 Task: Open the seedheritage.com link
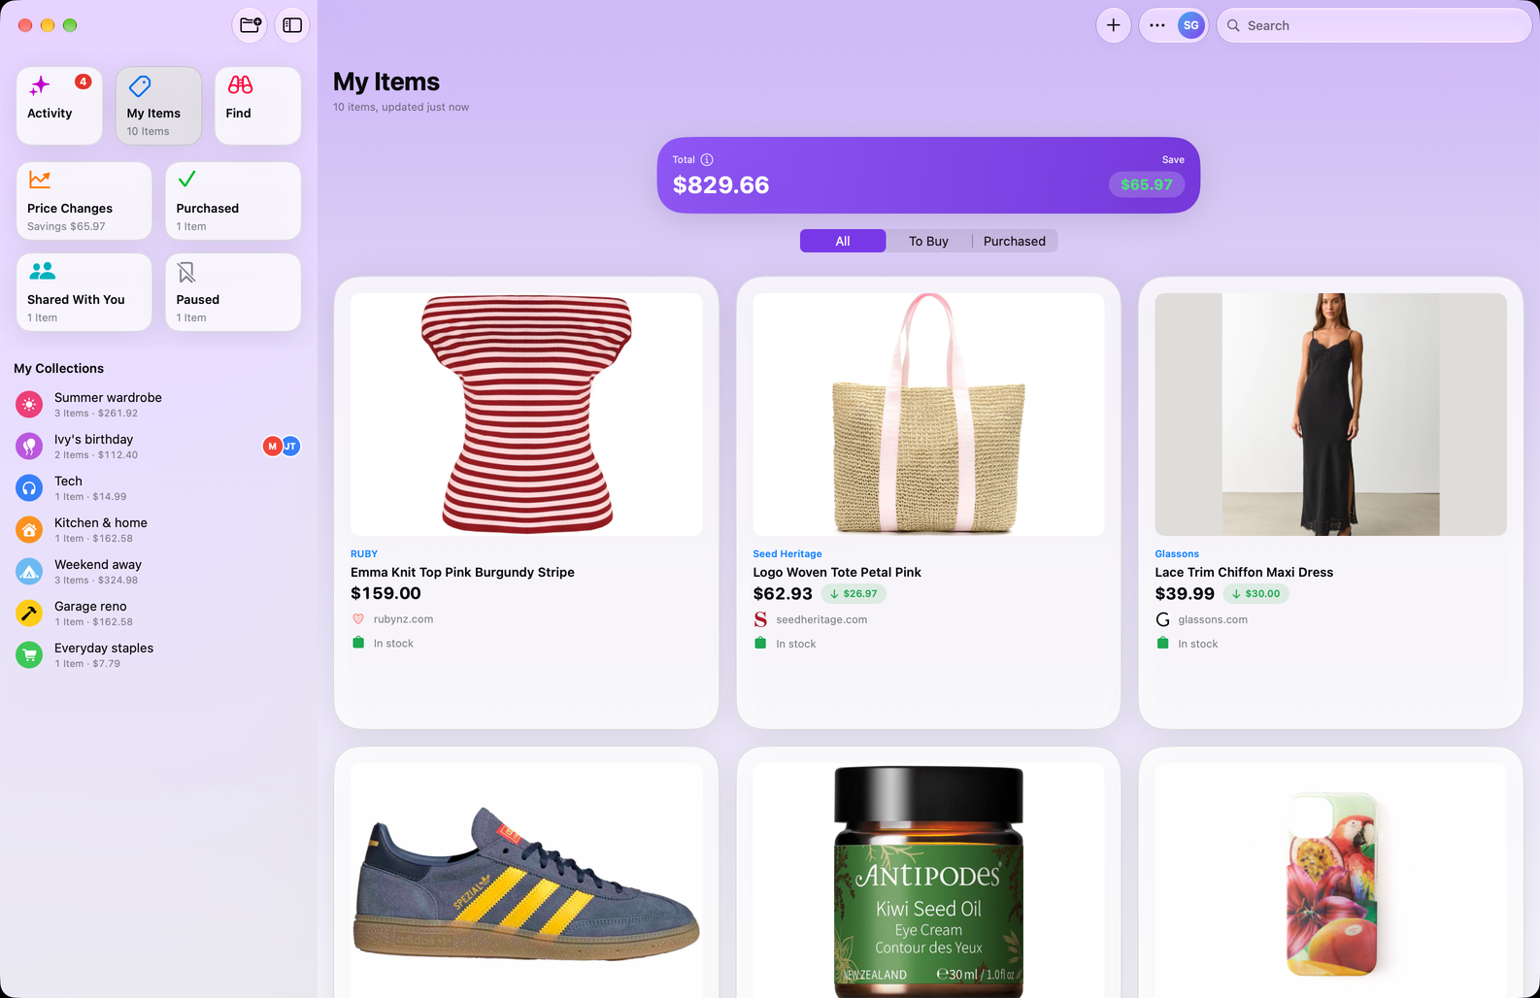click(821, 619)
